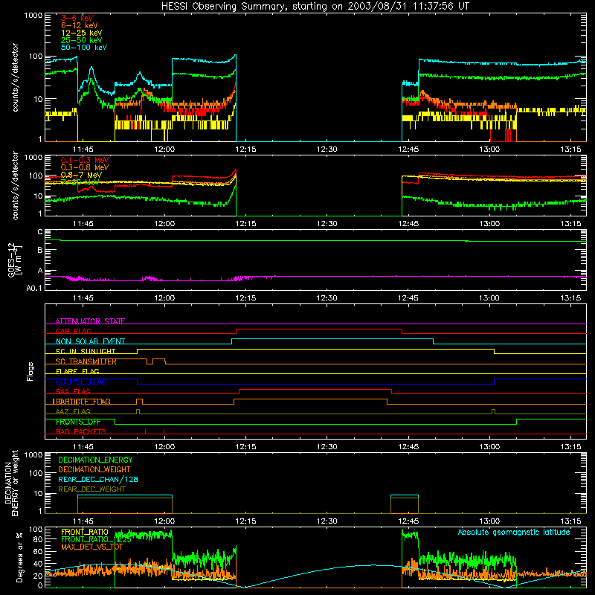Image resolution: width=595 pixels, height=595 pixels.
Task: Select the green FRONT_RATIO_1225 legend label
Action: coord(96,539)
